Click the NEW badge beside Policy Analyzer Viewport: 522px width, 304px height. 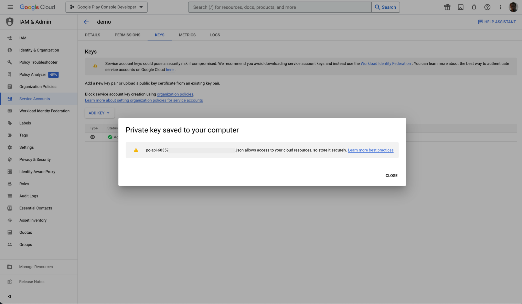[53, 74]
